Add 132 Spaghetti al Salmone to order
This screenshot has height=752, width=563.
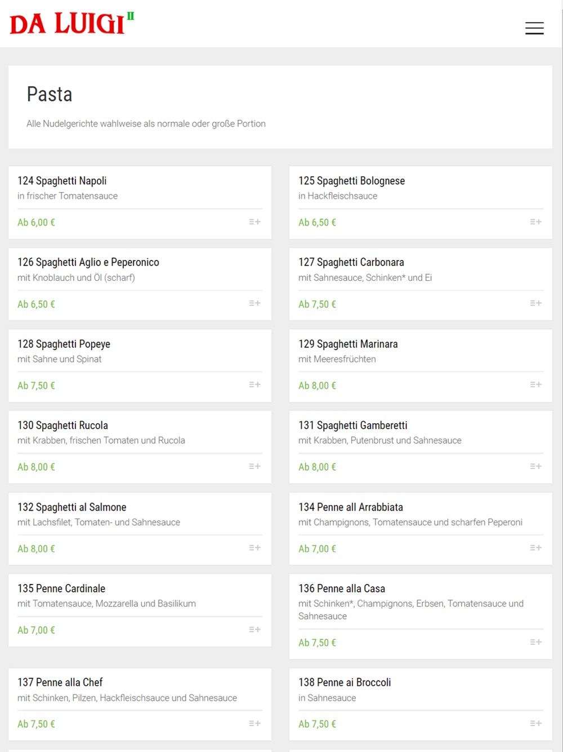(x=254, y=548)
